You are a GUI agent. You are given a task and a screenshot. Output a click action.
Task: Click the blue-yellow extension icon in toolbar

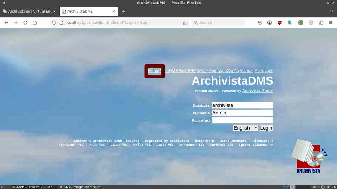290,23
